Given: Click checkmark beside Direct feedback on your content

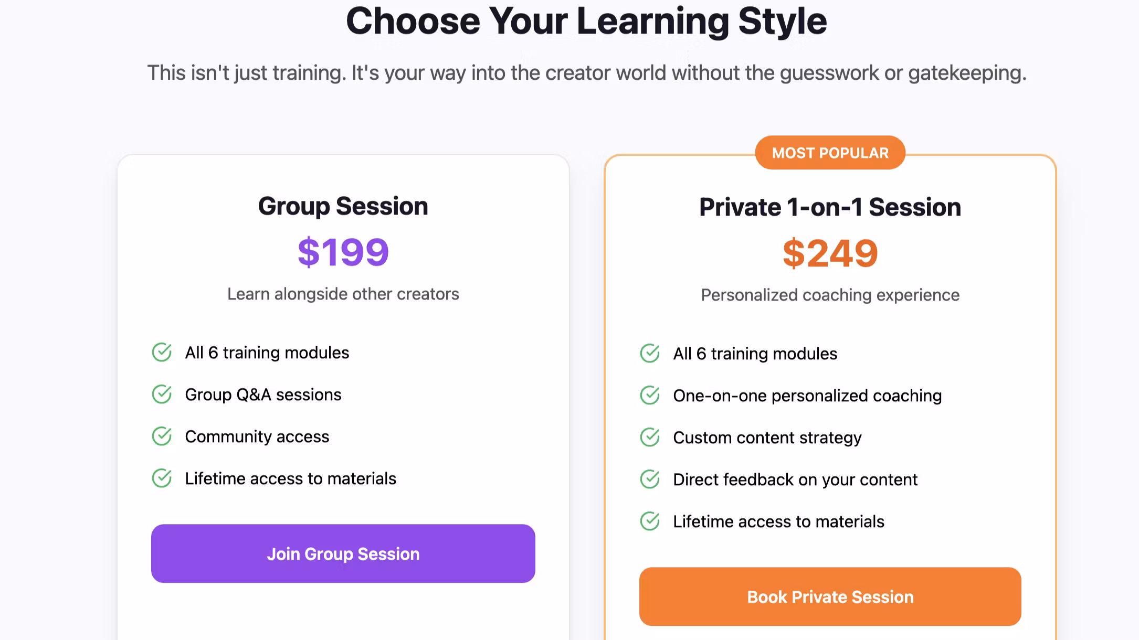Looking at the screenshot, I should (x=650, y=479).
